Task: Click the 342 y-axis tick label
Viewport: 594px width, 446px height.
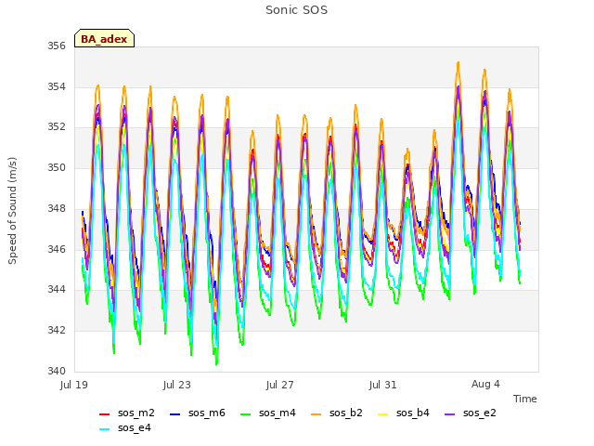Action: click(57, 331)
